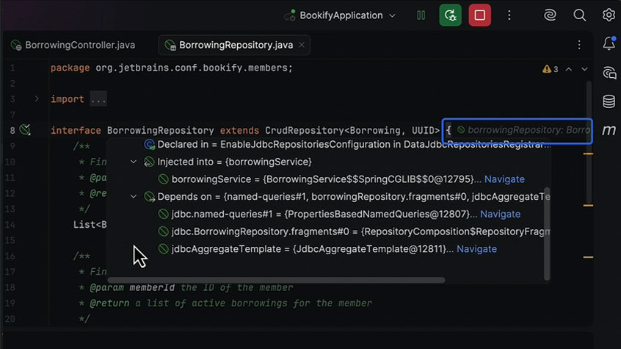Click the green rerun debug button
Screen dimensions: 621x349
click(x=450, y=15)
